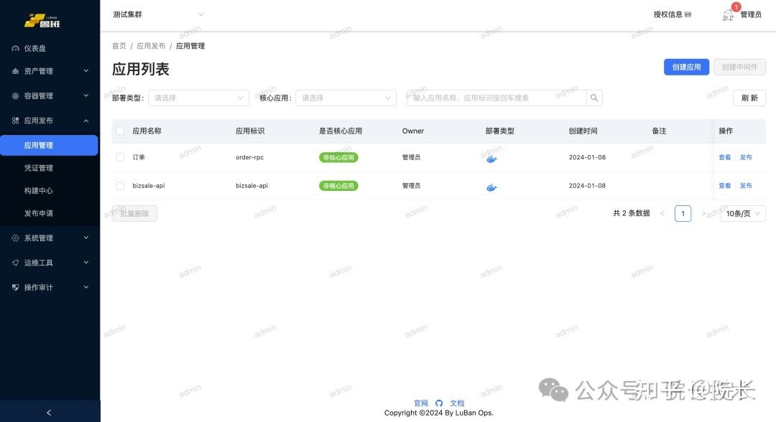
Task: Check the checkbox on the bizsale-api row
Action: point(120,185)
